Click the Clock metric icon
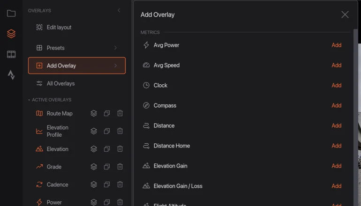 [146, 85]
